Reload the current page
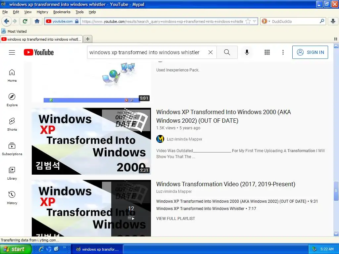The image size is (339, 254). [25, 21]
